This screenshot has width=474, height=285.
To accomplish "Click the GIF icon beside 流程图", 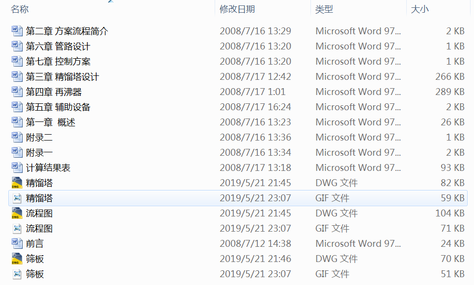I will [16, 228].
